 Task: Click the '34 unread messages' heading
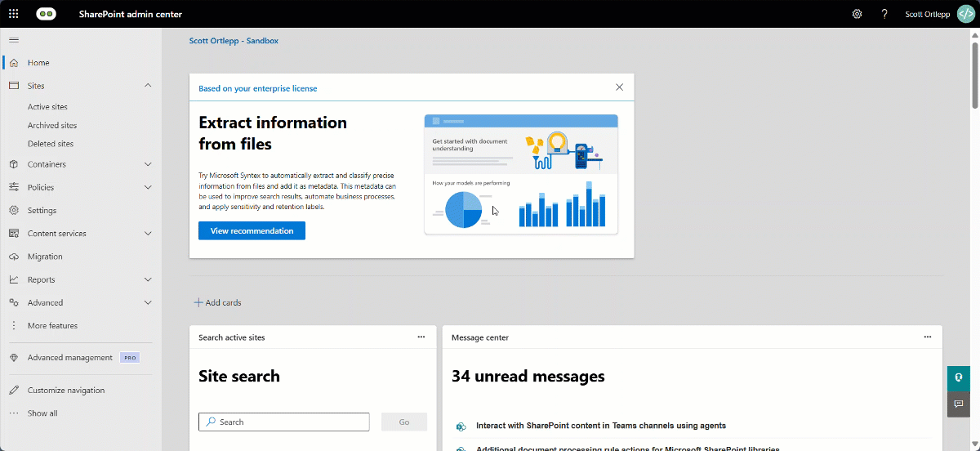[528, 376]
